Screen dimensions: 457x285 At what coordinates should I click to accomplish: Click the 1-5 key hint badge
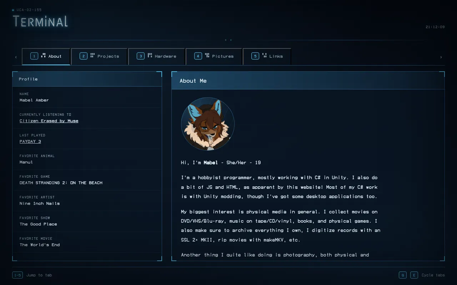[17, 275]
